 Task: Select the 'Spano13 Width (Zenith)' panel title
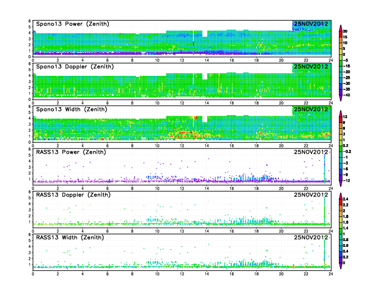point(71,110)
